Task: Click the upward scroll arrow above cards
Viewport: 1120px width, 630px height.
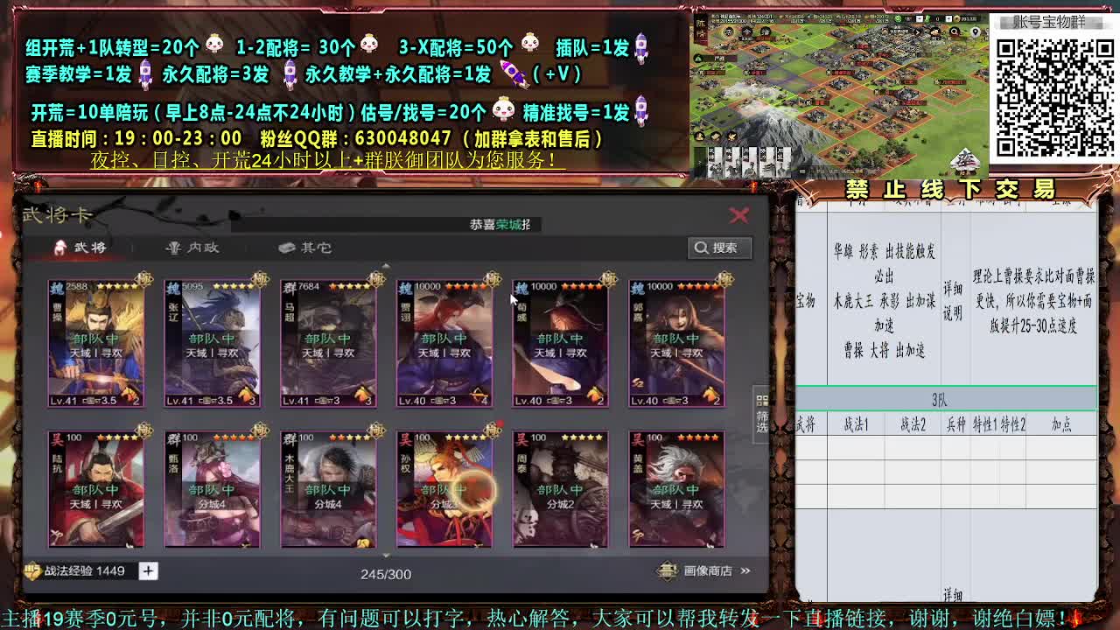Action: (386, 266)
